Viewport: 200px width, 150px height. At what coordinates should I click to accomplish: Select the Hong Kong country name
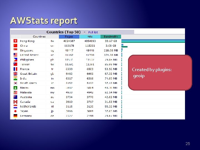click(x=27, y=41)
